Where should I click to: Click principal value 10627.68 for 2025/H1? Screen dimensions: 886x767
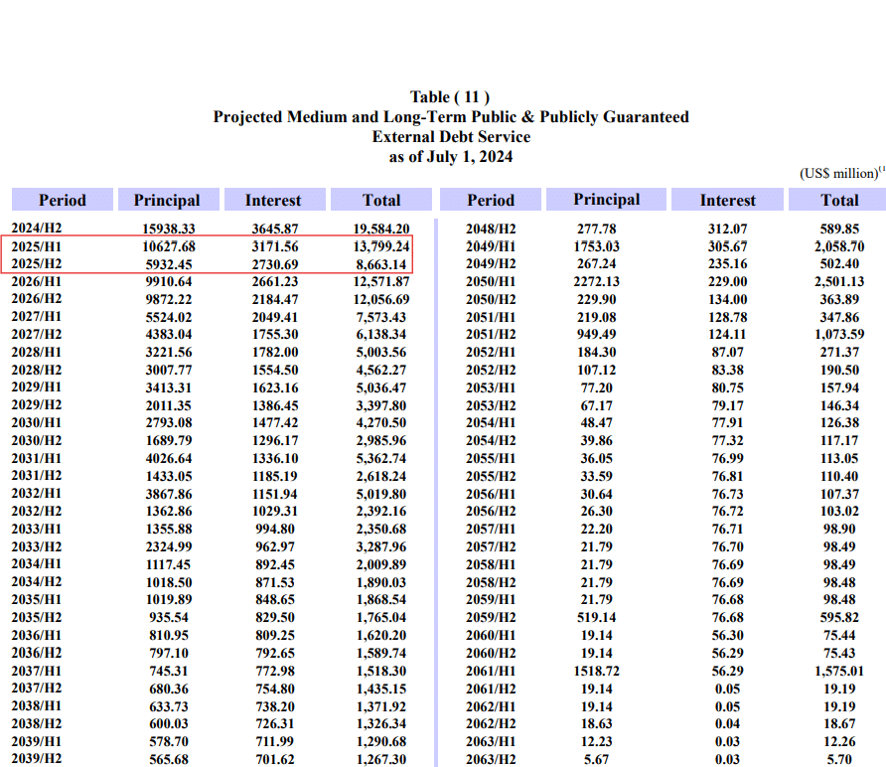[168, 246]
